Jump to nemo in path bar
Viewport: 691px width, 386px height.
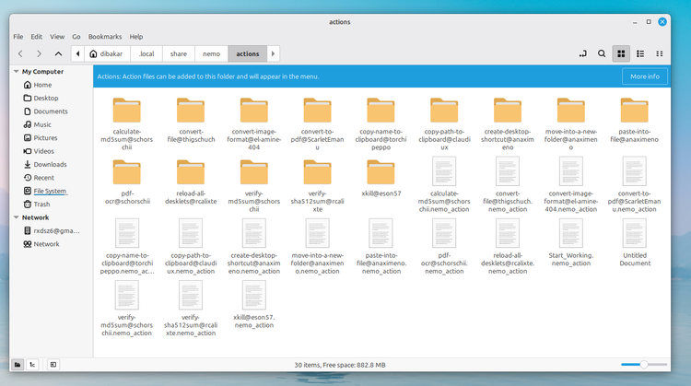(212, 53)
